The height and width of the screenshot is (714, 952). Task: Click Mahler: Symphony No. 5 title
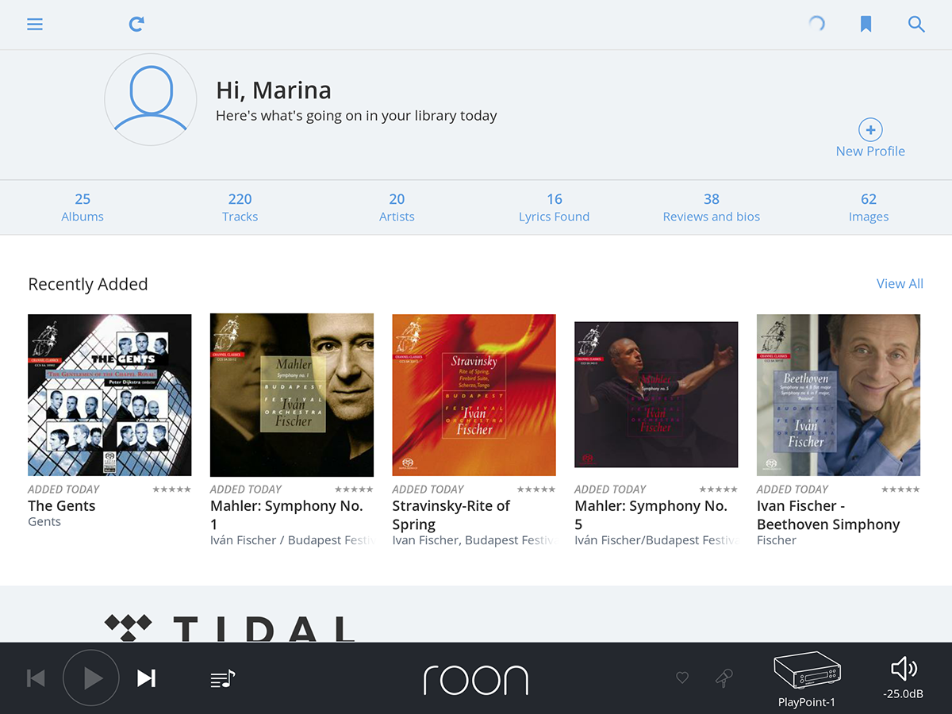pyautogui.click(x=651, y=515)
